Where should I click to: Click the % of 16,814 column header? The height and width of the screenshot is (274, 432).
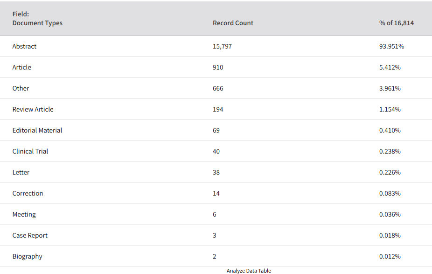tap(396, 23)
